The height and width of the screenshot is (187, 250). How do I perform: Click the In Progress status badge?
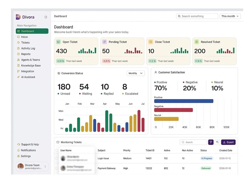point(207,158)
